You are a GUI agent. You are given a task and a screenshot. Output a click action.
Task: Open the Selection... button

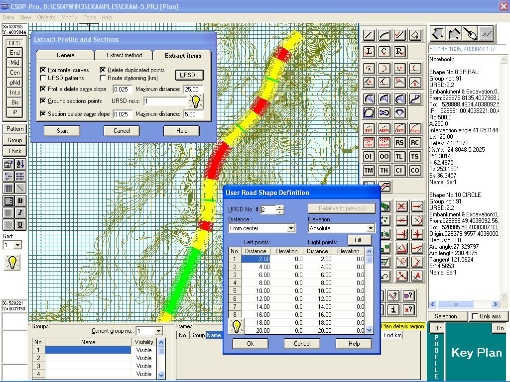pyautogui.click(x=448, y=316)
